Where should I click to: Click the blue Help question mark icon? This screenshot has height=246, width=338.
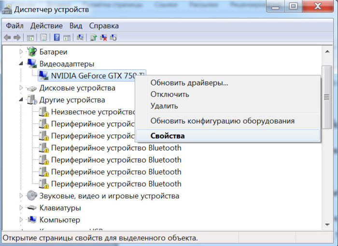coord(56,38)
